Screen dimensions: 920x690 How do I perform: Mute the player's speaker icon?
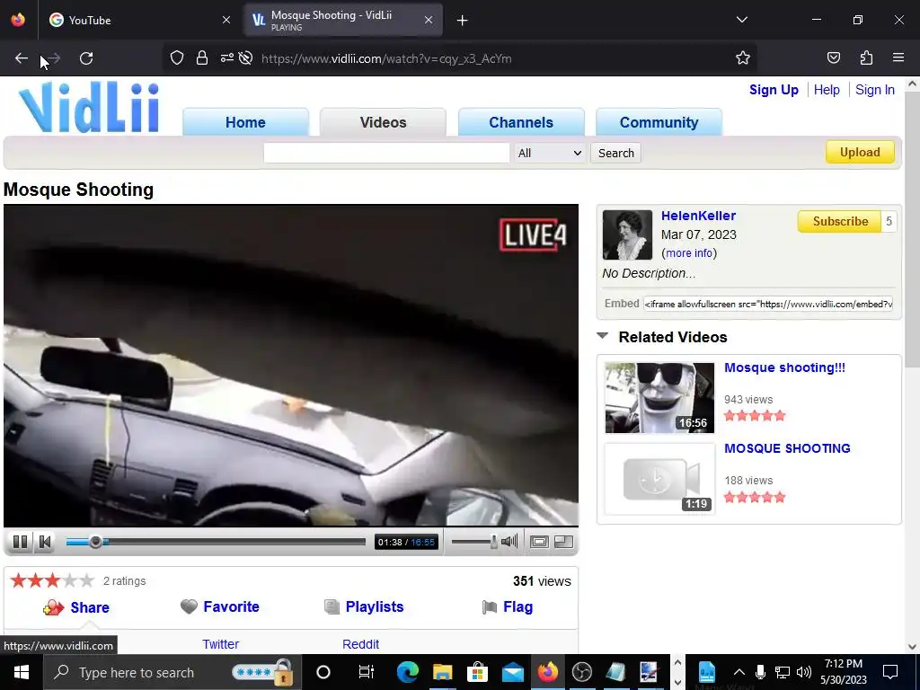[509, 542]
